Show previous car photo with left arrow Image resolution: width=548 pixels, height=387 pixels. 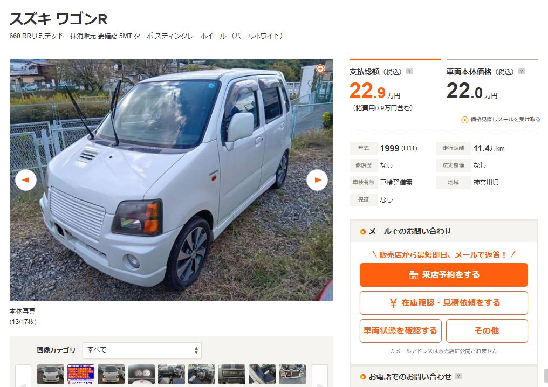pyautogui.click(x=26, y=180)
